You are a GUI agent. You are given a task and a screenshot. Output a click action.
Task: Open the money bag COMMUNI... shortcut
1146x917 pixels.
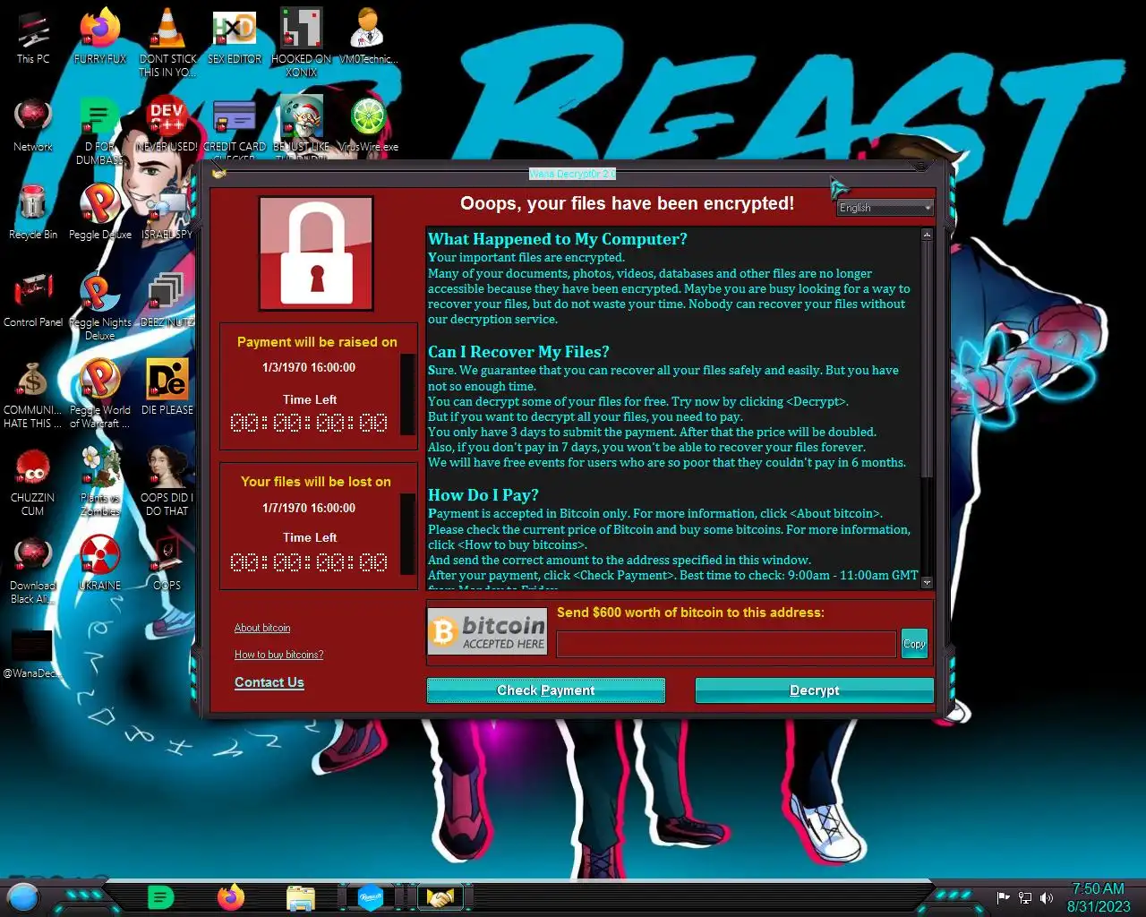point(33,393)
